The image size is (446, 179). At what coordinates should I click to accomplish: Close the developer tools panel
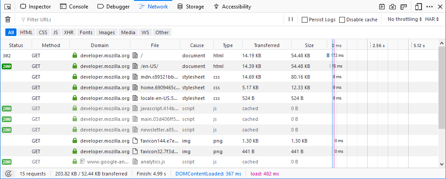440,7
